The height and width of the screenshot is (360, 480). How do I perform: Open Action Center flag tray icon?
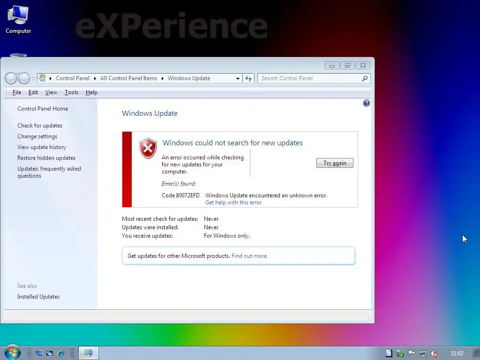pos(412,353)
